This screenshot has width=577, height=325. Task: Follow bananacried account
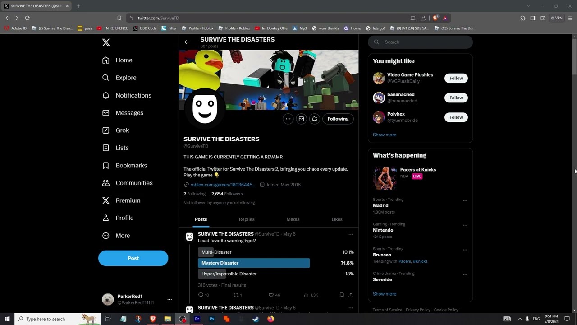pos(456,97)
